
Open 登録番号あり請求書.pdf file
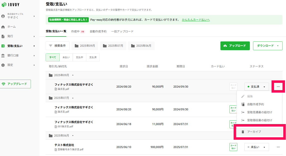71,150
